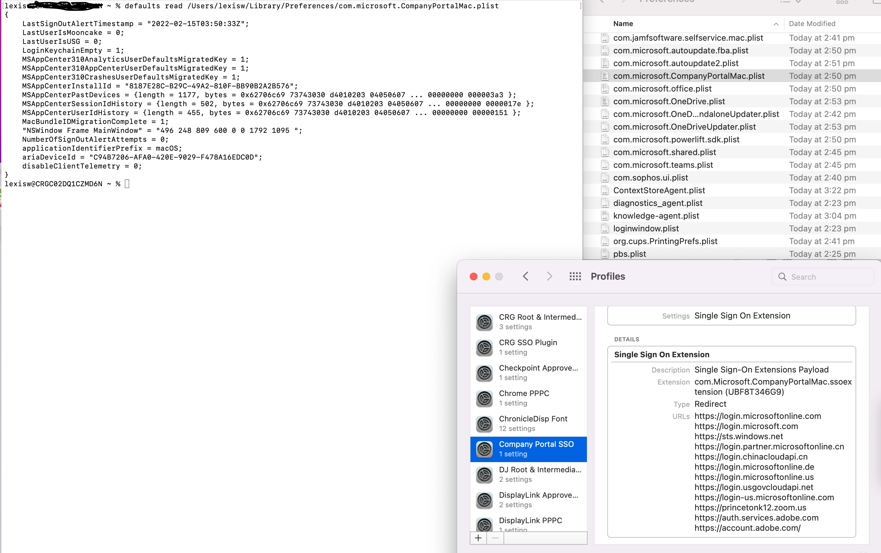Click file icon of diagnostics_agent.plist
The height and width of the screenshot is (553, 881).
tap(605, 203)
